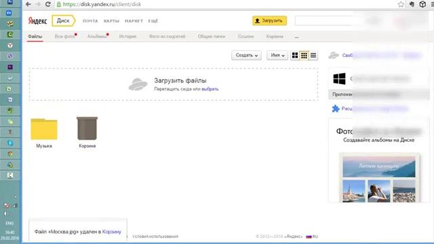
Task: Click the flying saucer upload icon
Action: [x=138, y=84]
